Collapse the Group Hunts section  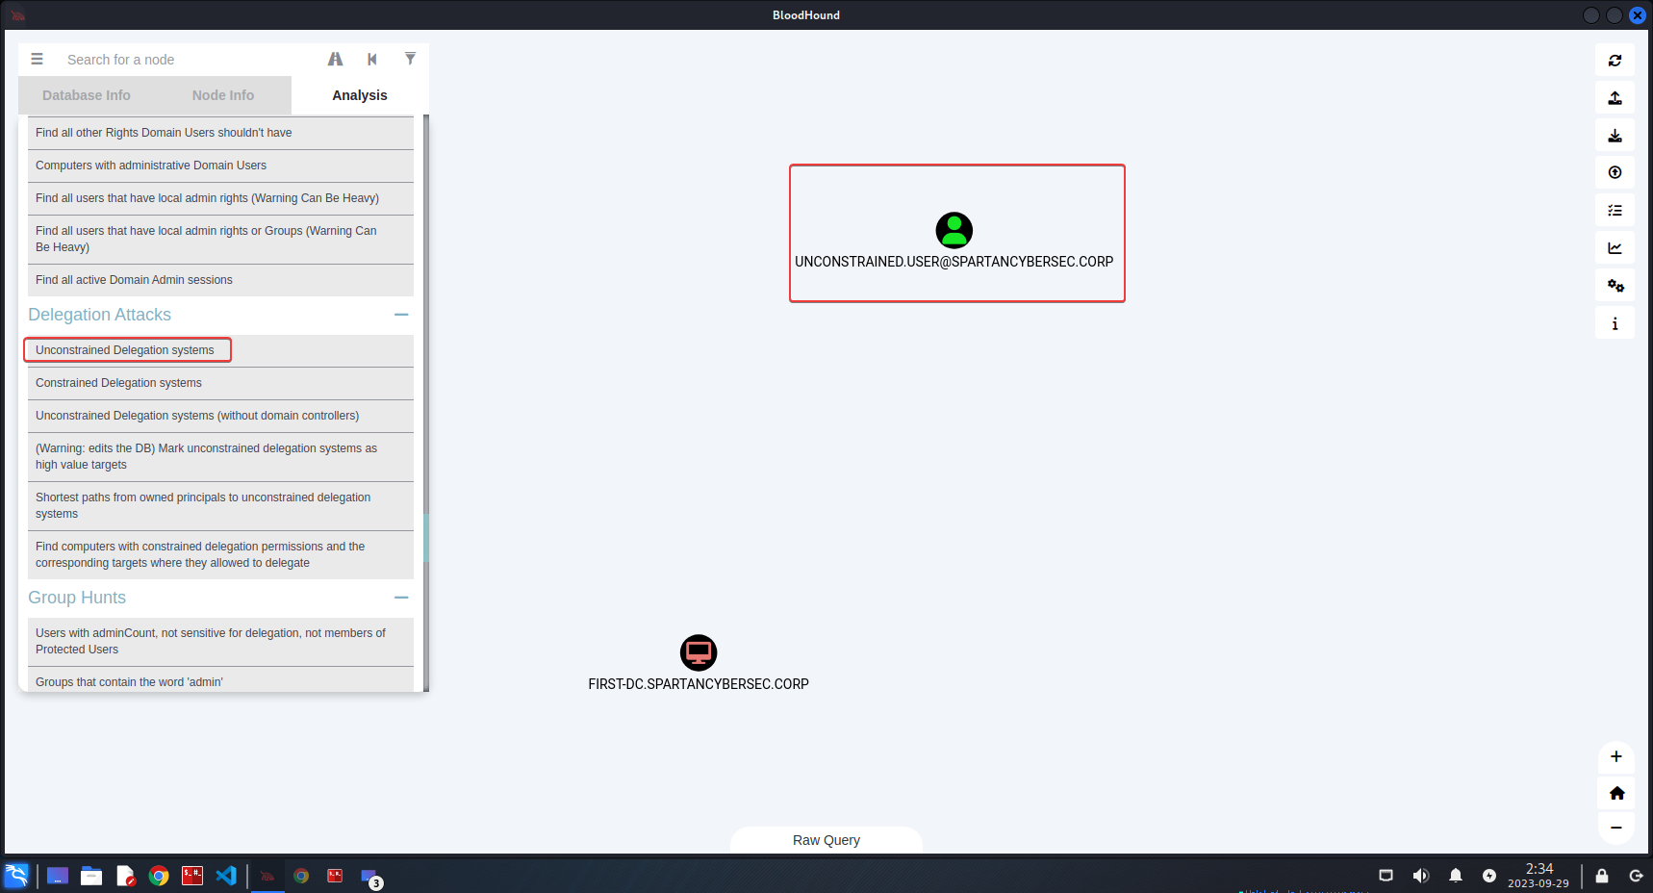[x=401, y=598]
